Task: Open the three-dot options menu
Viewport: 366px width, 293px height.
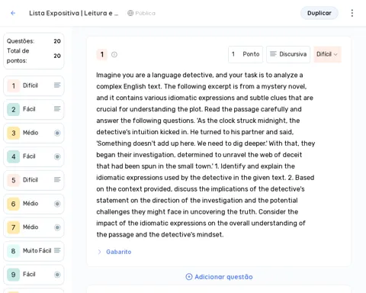Action: coord(352,13)
